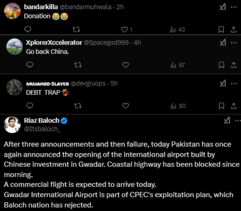
Task: Like bandarkilla's Donation tweet
Action: click(125, 30)
